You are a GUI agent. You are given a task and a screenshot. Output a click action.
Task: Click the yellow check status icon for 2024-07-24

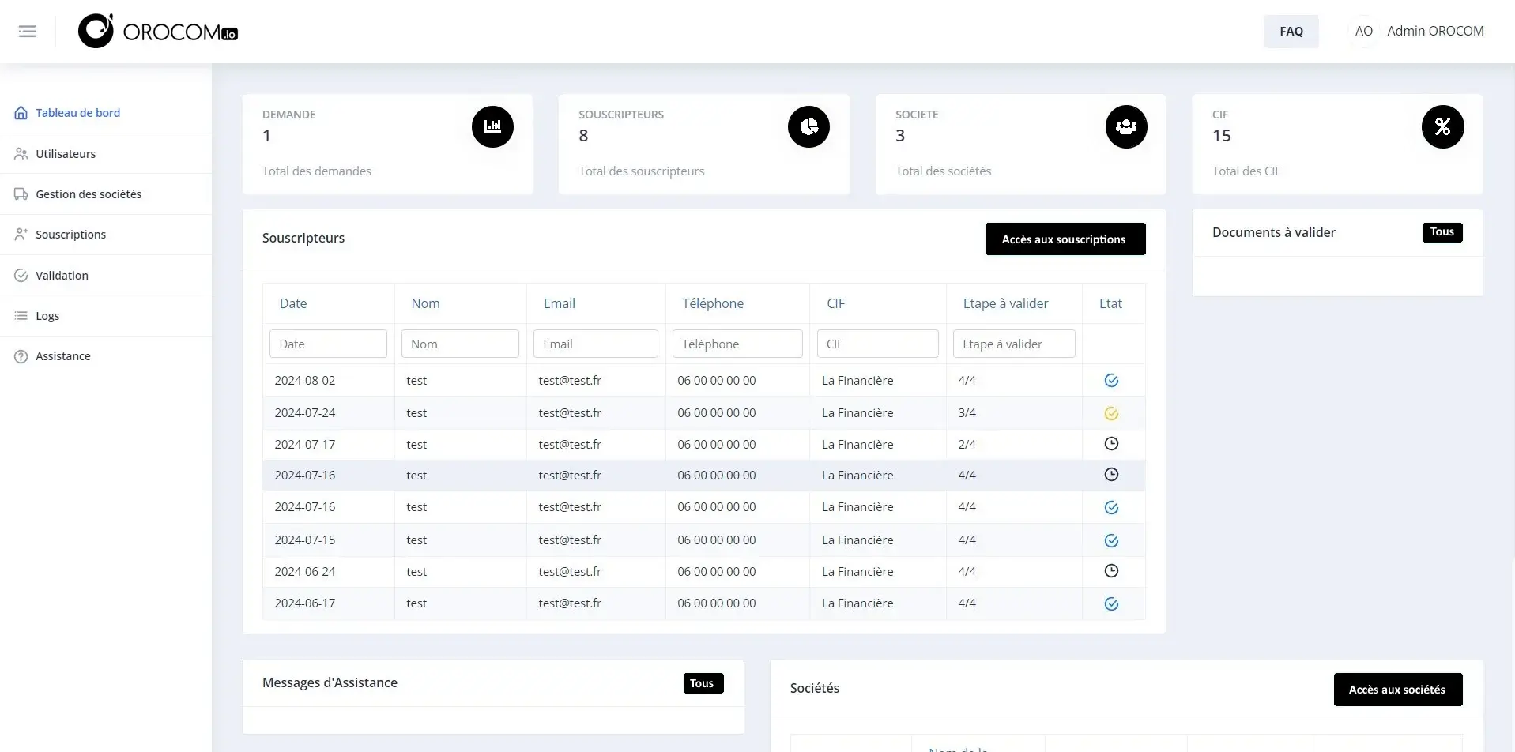pos(1111,413)
